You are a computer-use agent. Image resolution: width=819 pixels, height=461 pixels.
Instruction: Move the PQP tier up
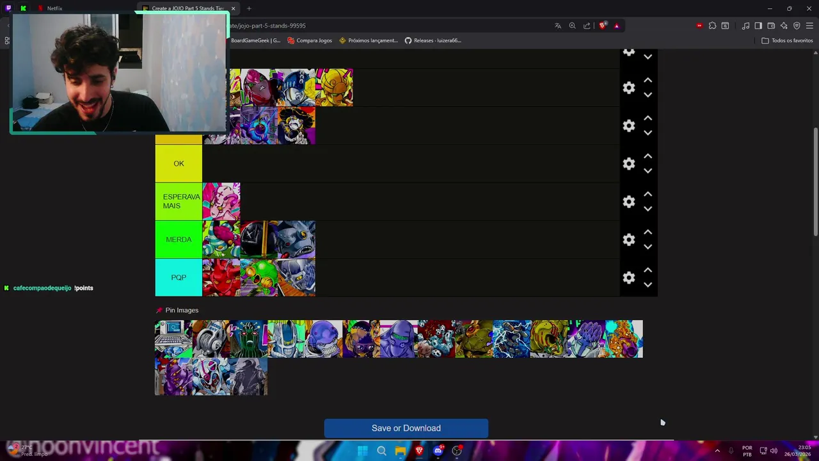click(648, 270)
